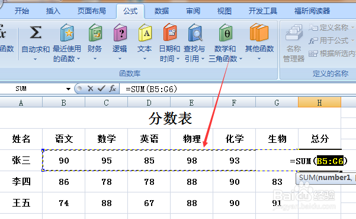The width and height of the screenshot is (356, 219).
Task: Select column C header
Action: tap(107, 103)
